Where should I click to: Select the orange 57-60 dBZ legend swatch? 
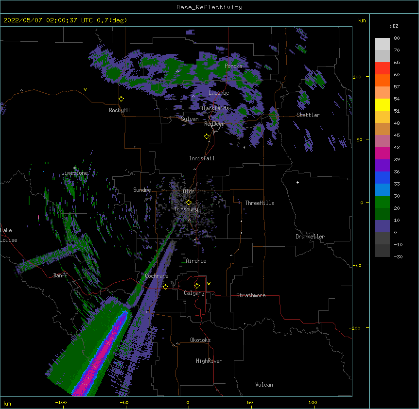(382, 81)
